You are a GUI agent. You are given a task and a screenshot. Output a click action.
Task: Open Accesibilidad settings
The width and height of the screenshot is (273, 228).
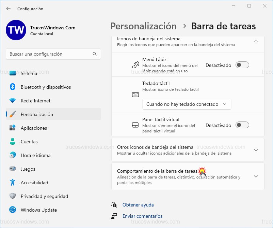point(34,183)
